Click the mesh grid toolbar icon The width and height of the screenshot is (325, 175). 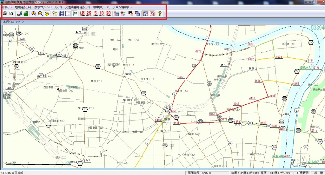pos(61,14)
